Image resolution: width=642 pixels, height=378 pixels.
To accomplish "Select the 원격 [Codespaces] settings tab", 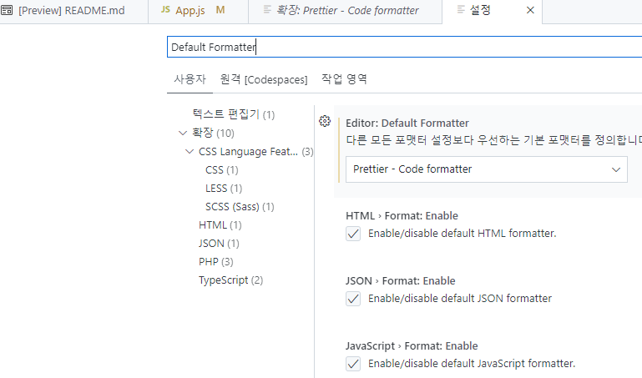I will click(264, 79).
